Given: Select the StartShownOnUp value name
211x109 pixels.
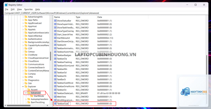Looking at the screenshot, I should pos(66,41).
